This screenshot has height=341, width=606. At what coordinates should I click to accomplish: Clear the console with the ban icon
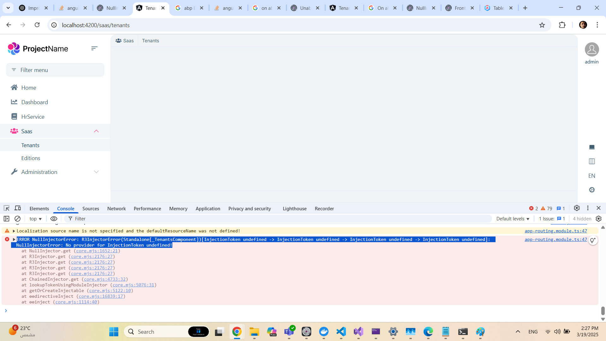pyautogui.click(x=18, y=218)
